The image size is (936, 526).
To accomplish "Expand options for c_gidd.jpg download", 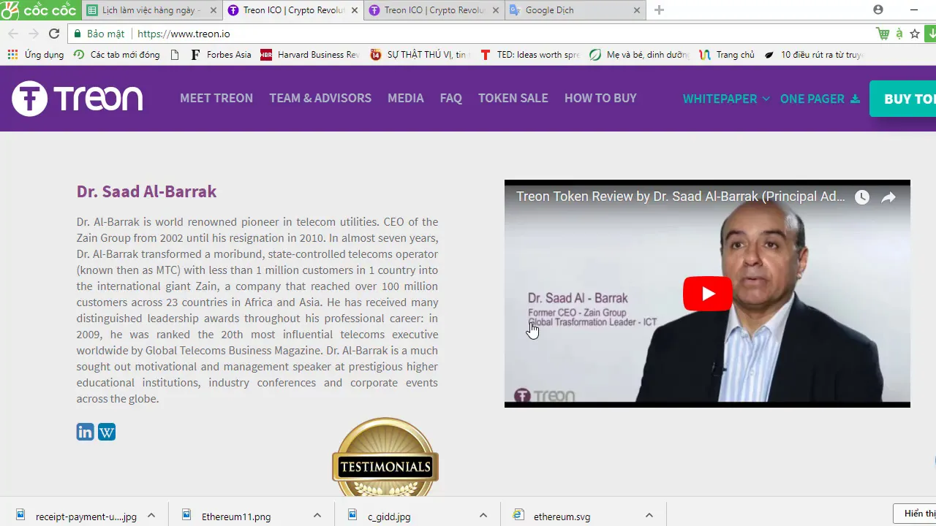I will pyautogui.click(x=483, y=515).
